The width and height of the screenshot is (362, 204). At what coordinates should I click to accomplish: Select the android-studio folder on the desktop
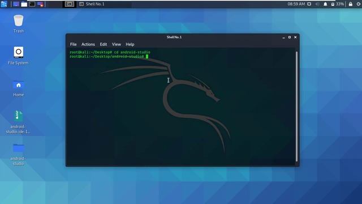click(18, 154)
